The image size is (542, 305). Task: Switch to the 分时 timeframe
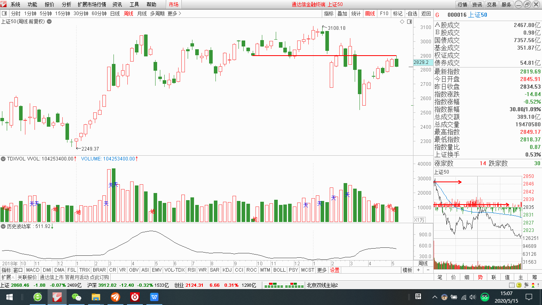coord(15,14)
